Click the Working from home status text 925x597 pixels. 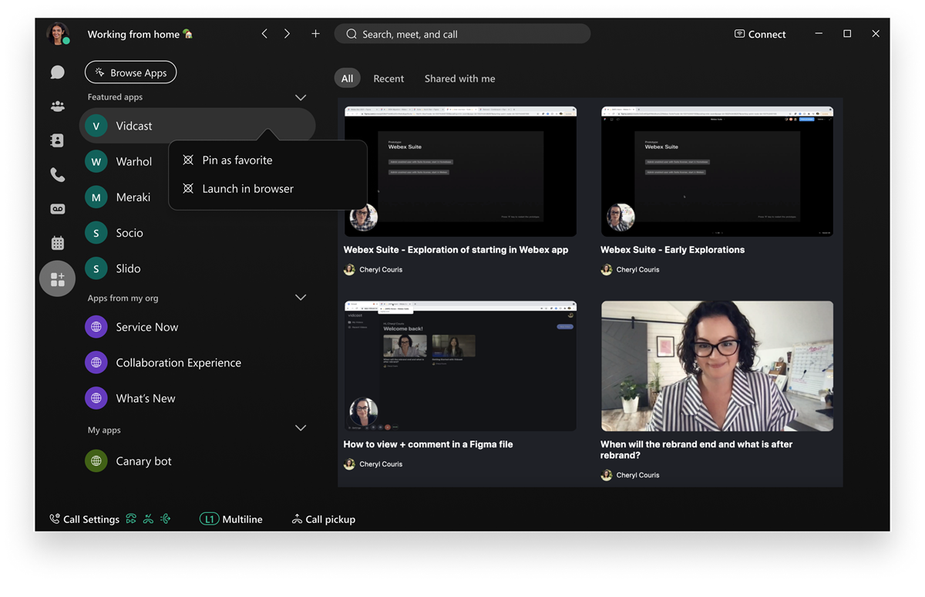click(x=140, y=34)
